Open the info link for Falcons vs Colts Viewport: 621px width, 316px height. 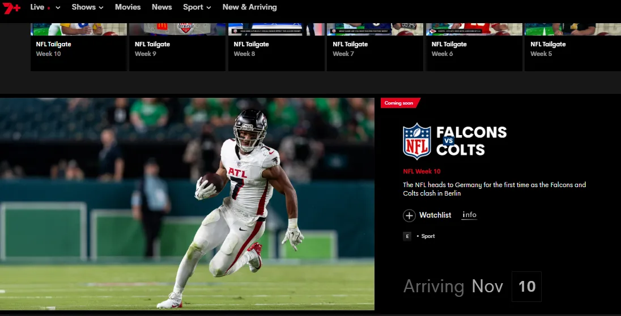pos(469,215)
